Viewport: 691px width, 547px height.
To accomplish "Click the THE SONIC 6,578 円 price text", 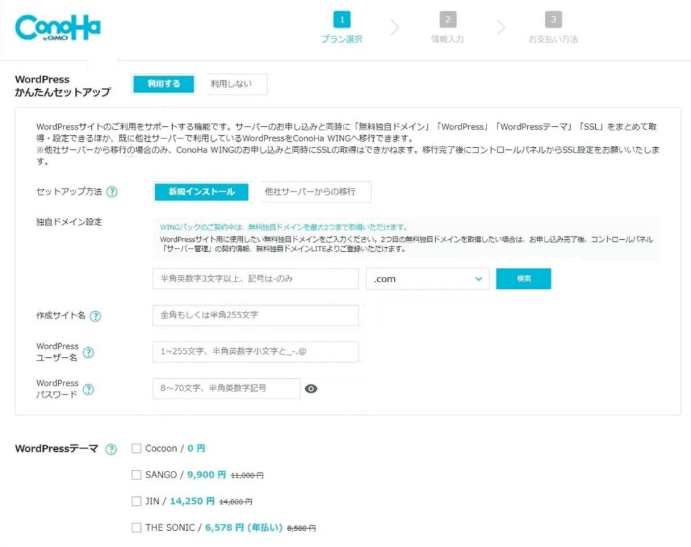I will (244, 527).
